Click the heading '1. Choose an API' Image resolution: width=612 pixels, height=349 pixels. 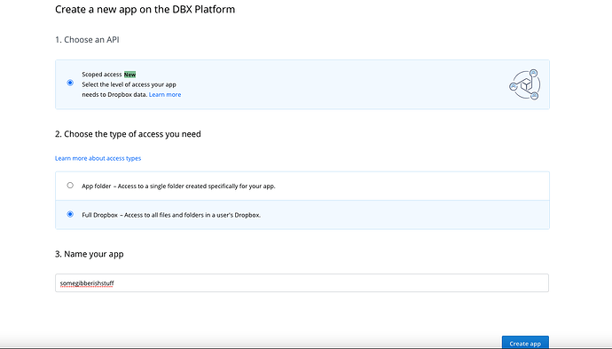[87, 40]
